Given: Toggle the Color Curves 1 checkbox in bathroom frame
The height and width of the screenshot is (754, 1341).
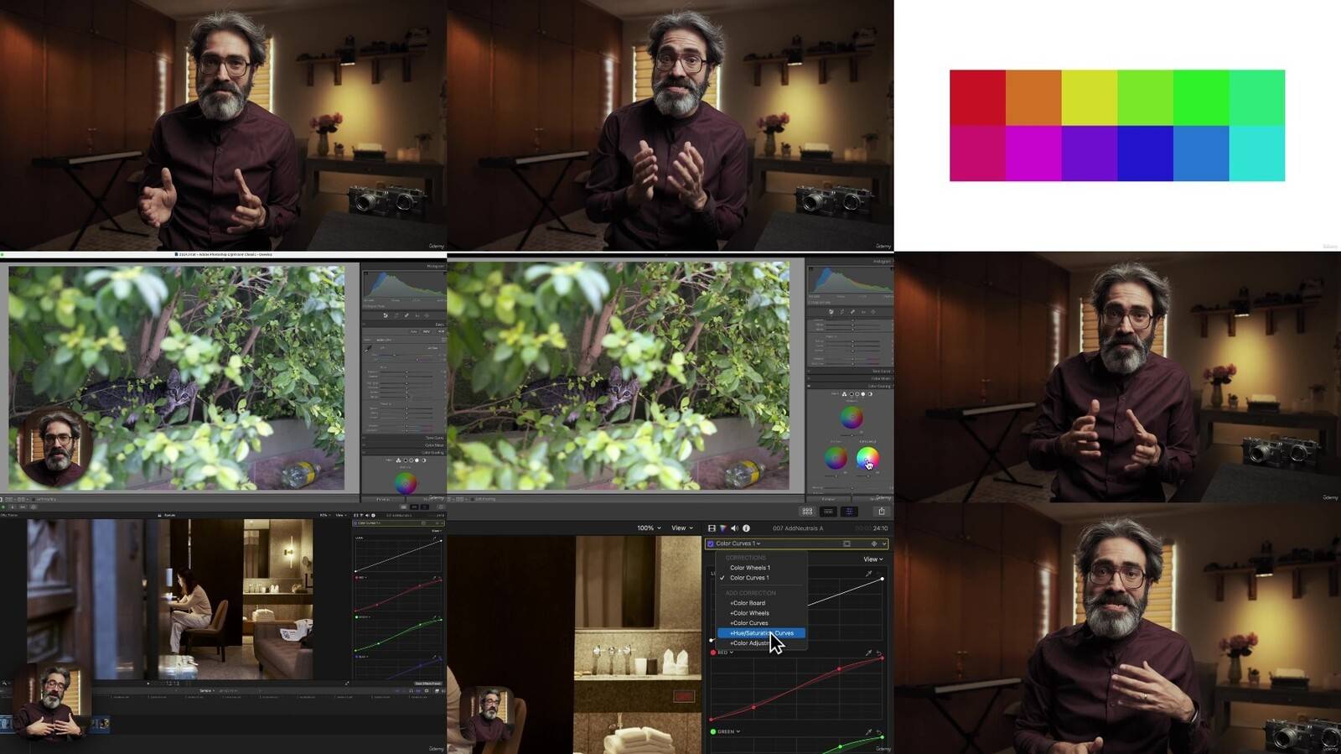Looking at the screenshot, I should [x=711, y=543].
